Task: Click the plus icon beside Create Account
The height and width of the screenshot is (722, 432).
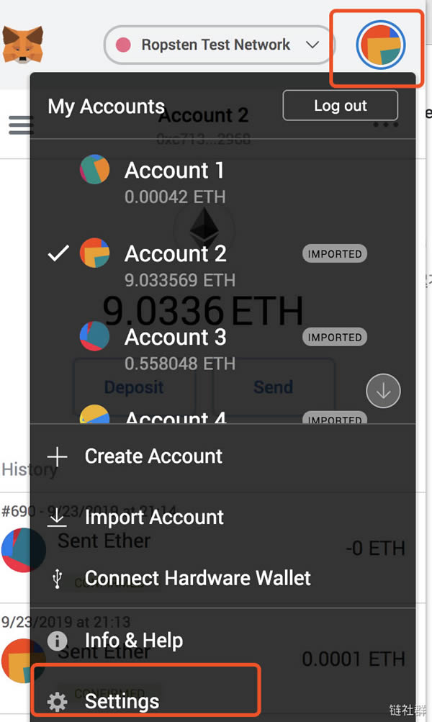Action: [57, 456]
